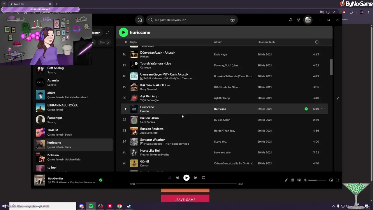The image size is (373, 210).
Task: Toggle repeat in player bar
Action: [x=204, y=178]
